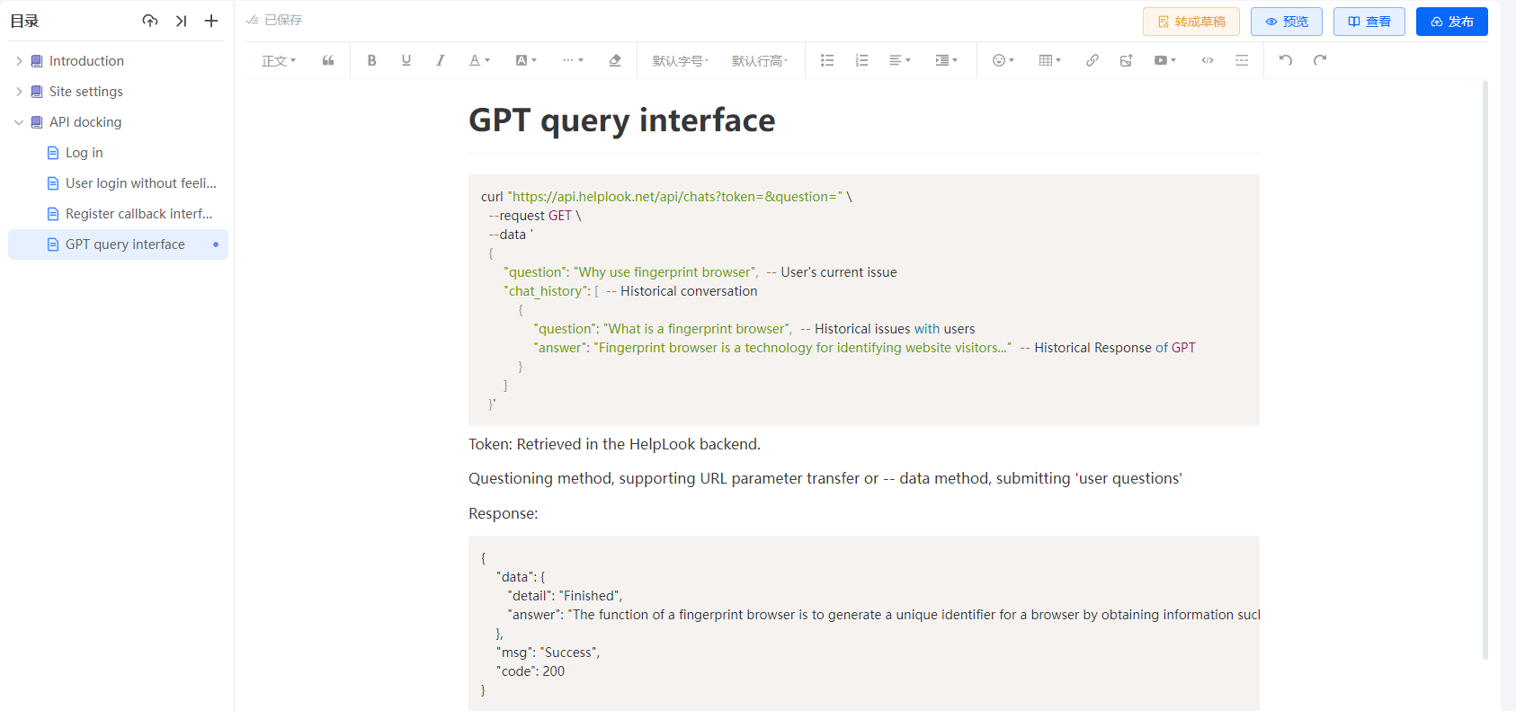1516x711 pixels.
Task: Open the default font size dropdown
Action: point(681,60)
